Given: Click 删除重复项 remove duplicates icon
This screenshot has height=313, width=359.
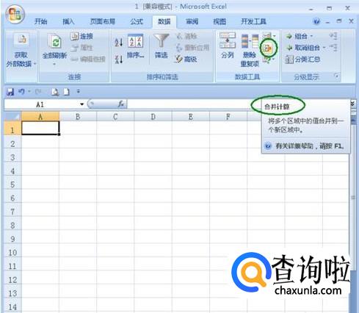Looking at the screenshot, I should coord(250,41).
